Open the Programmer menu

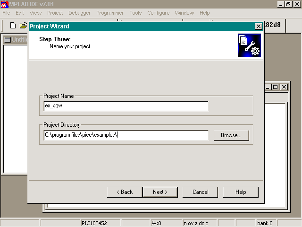click(110, 13)
